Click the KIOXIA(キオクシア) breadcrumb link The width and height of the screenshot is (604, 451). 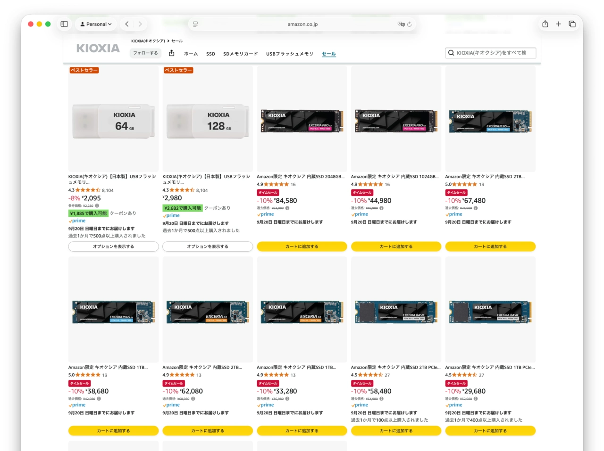coord(148,41)
